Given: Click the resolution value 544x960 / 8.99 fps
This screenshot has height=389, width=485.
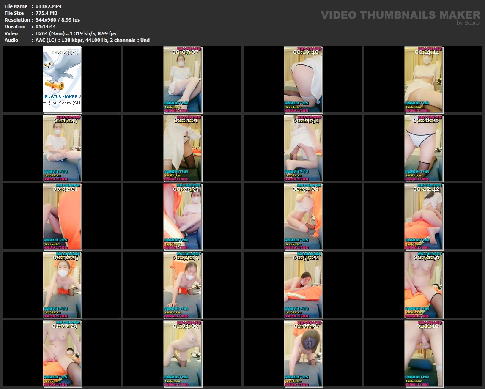Looking at the screenshot, I should [x=58, y=20].
